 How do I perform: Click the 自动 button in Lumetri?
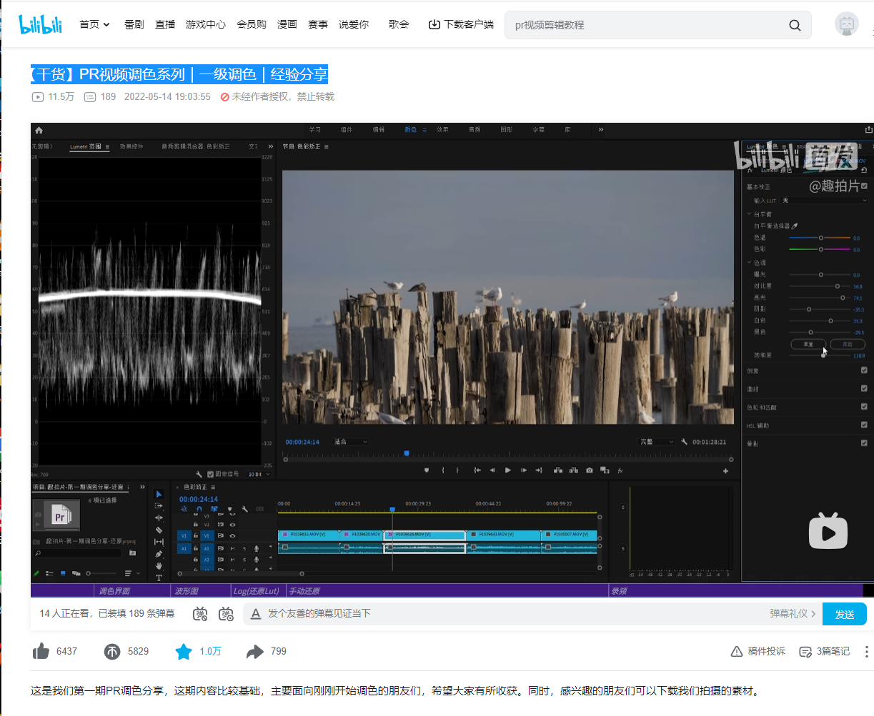848,344
